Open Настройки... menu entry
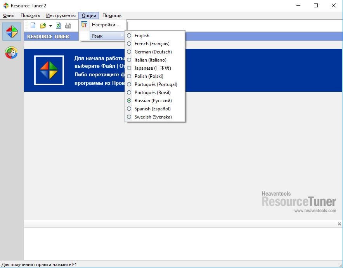The image size is (343, 268). (103, 25)
